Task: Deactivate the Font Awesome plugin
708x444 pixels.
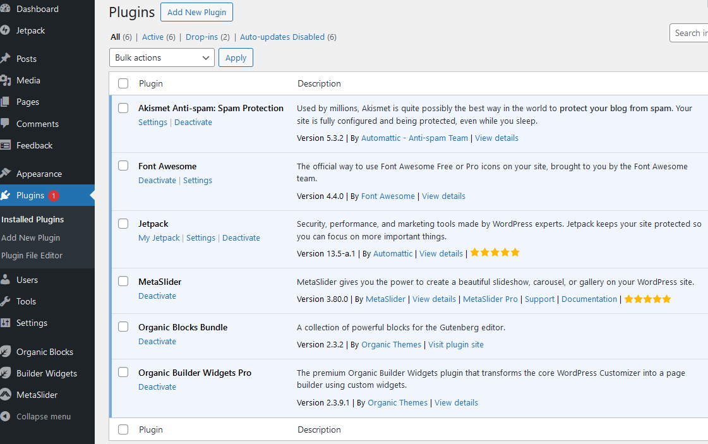Action: tap(157, 180)
